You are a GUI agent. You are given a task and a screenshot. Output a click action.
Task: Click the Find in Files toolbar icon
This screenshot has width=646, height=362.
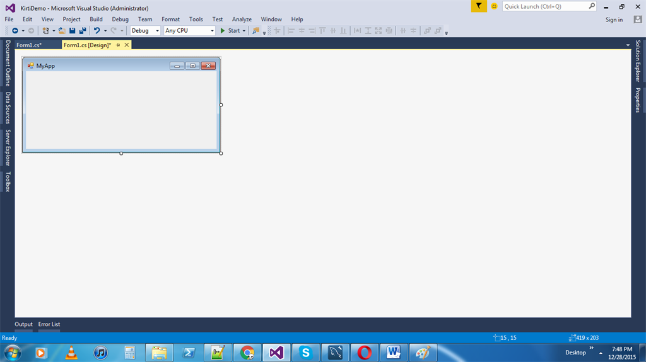point(256,30)
